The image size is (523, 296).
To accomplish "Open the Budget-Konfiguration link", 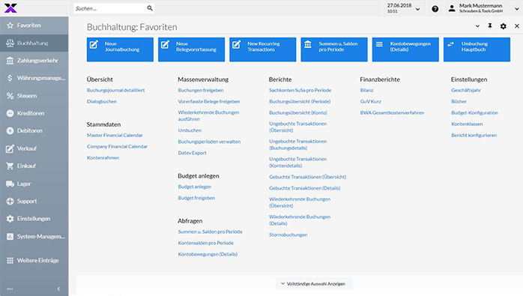I will click(474, 113).
